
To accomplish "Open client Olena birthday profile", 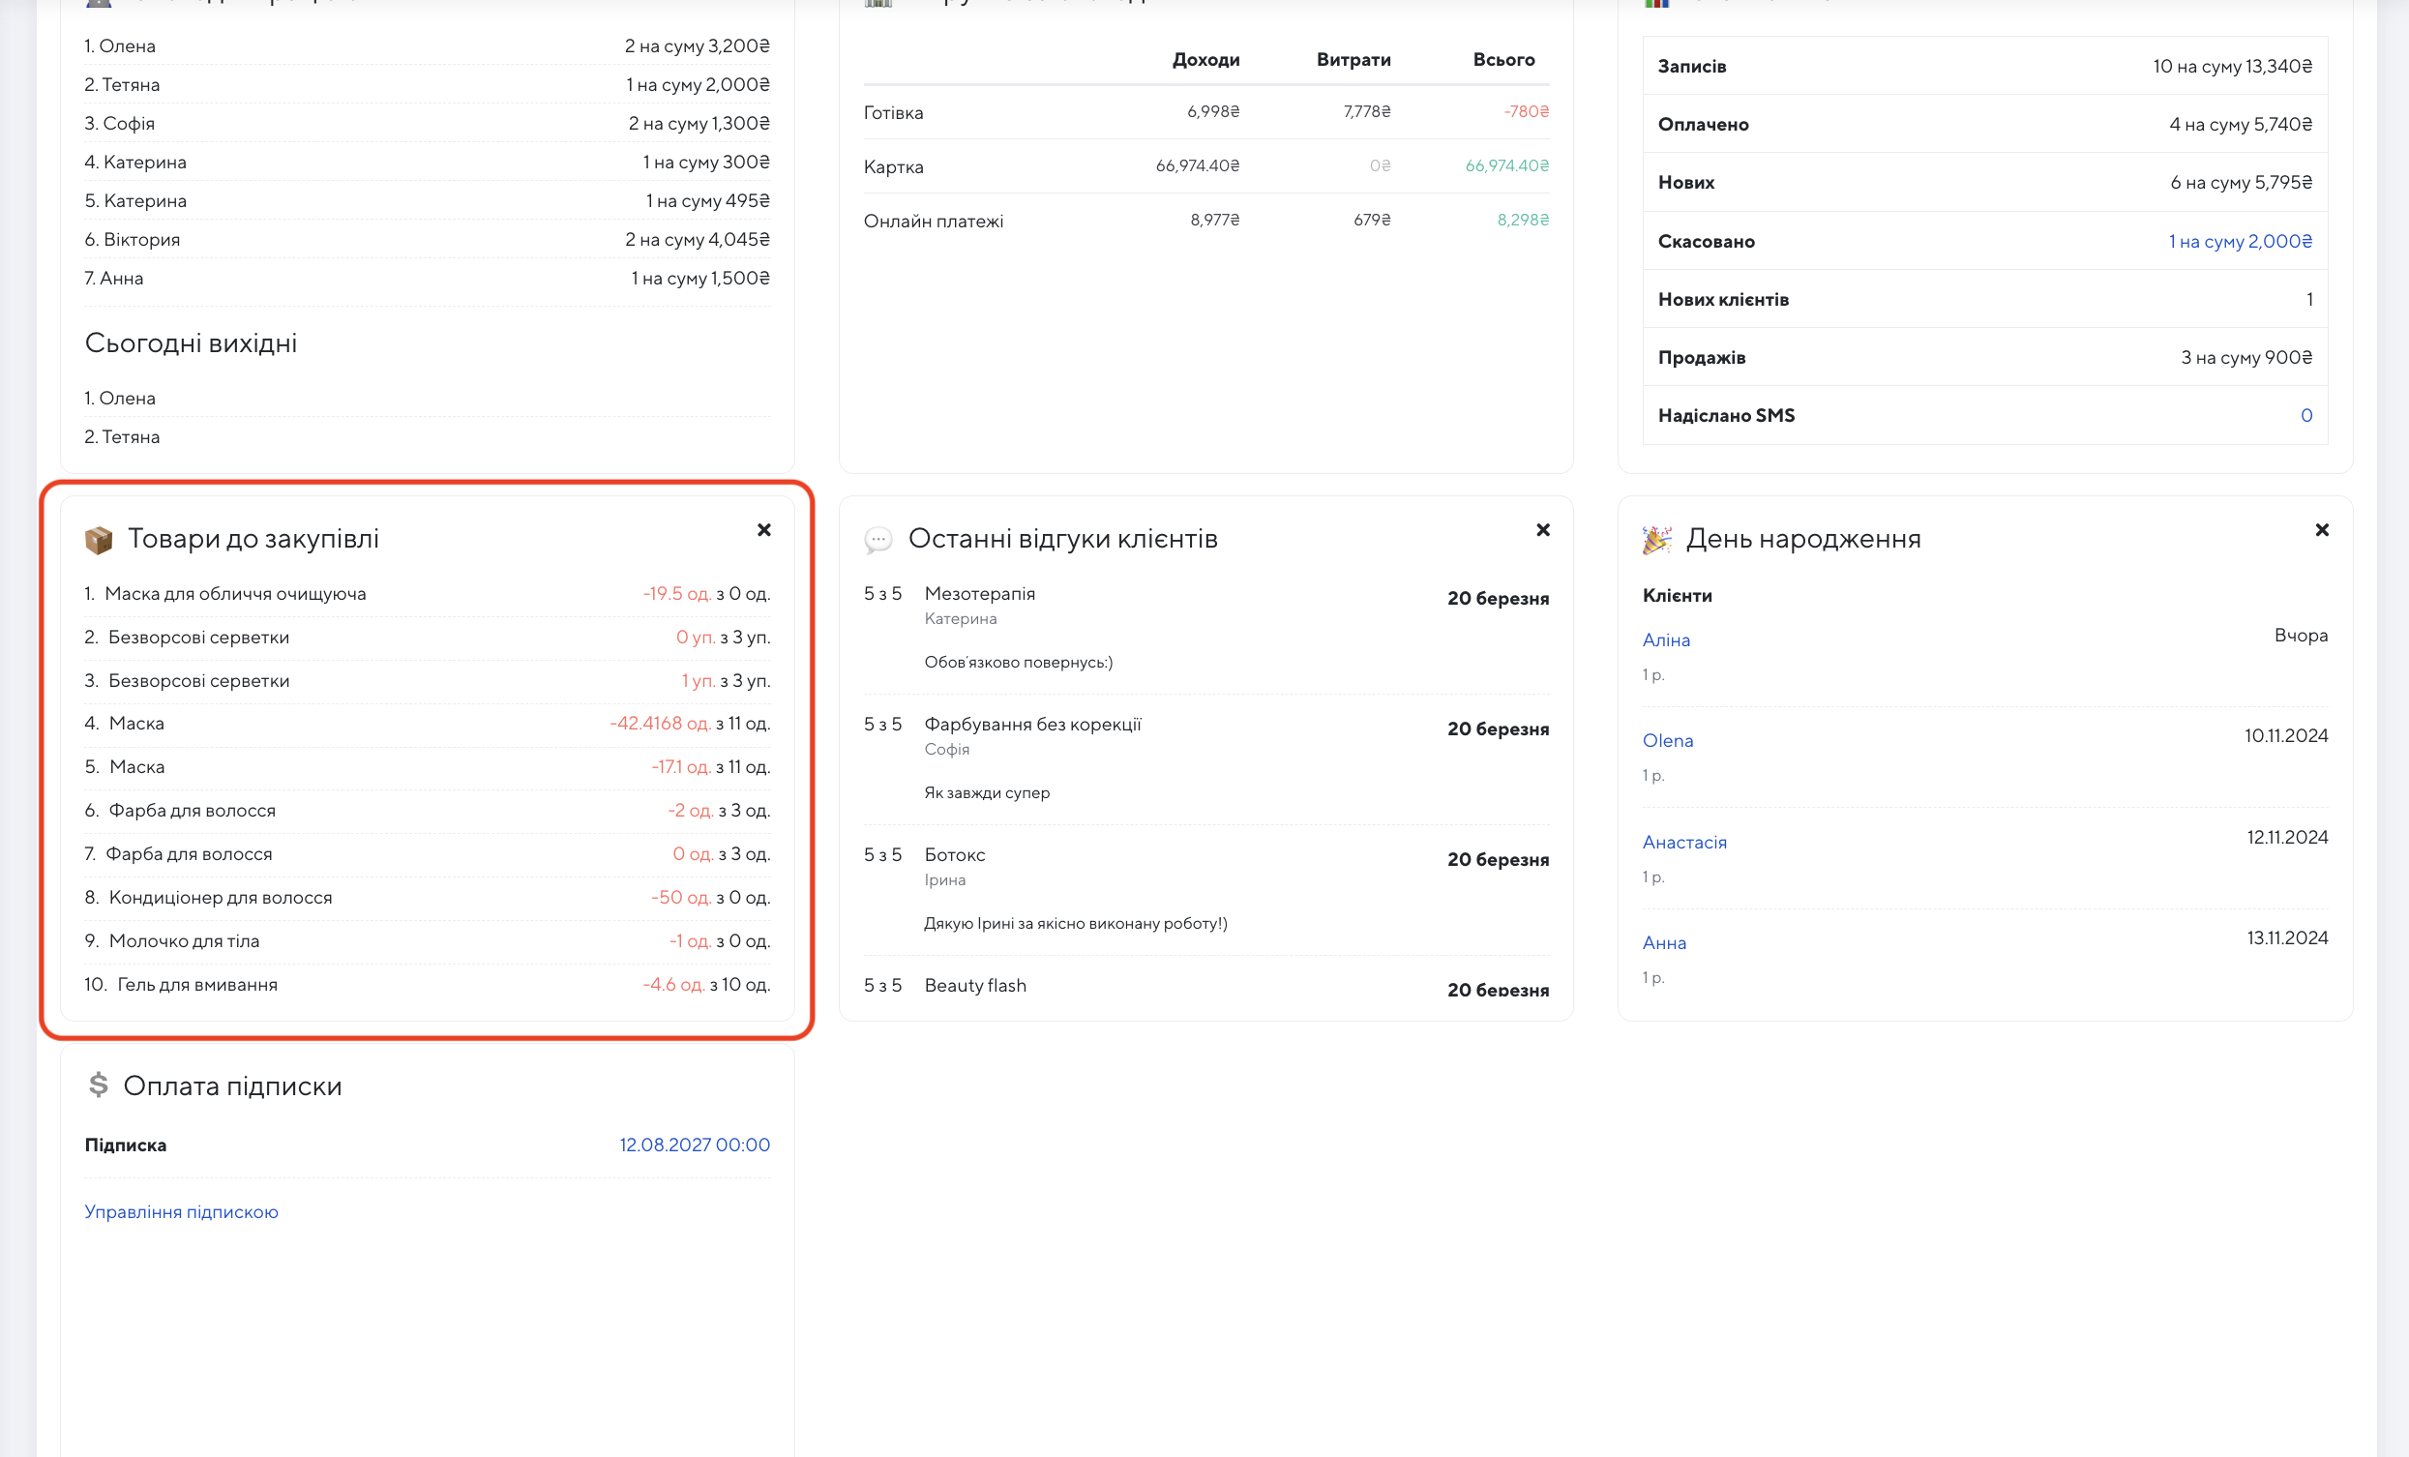I will tap(1668, 740).
